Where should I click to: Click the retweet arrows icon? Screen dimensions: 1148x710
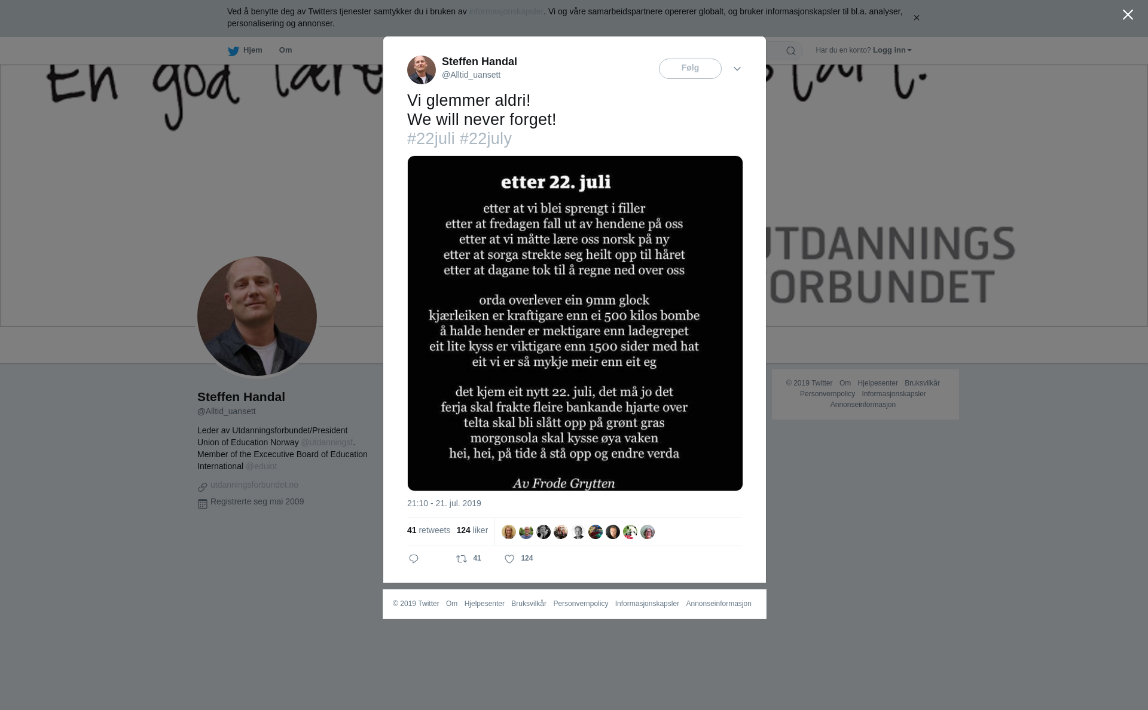462,559
